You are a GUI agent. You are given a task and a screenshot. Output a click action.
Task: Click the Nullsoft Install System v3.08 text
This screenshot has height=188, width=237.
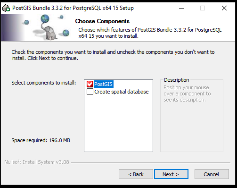click(37, 162)
